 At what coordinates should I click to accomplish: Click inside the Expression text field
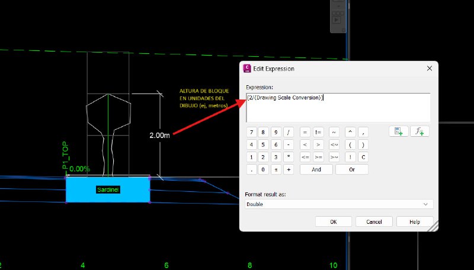[x=338, y=108]
